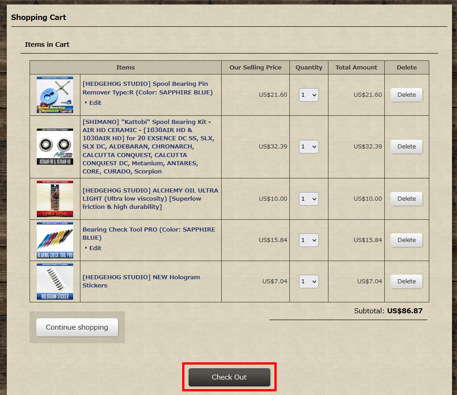Delete the Spool Bearing Pin Remover from cart
Viewport: 457px width, 395px height.
click(407, 95)
